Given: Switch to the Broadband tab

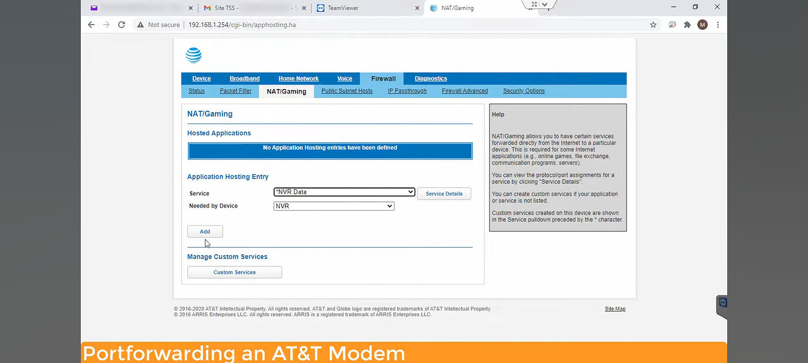Looking at the screenshot, I should coord(244,78).
